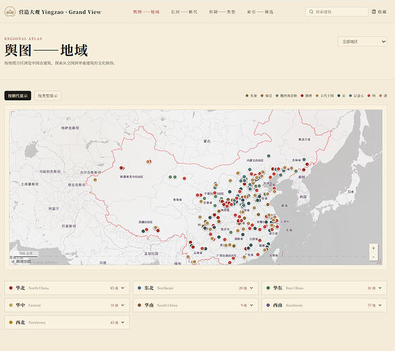Open the 收藏 favorites icon

click(x=374, y=11)
